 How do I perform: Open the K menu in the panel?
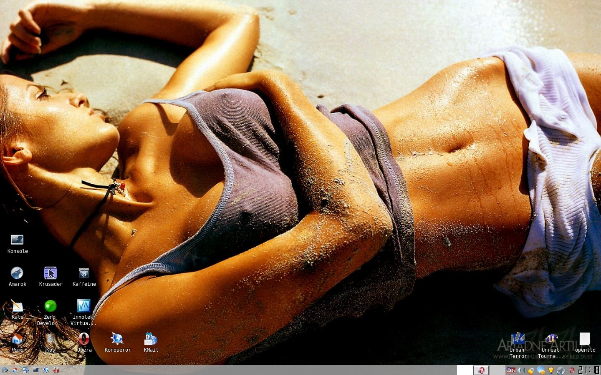coord(5,370)
